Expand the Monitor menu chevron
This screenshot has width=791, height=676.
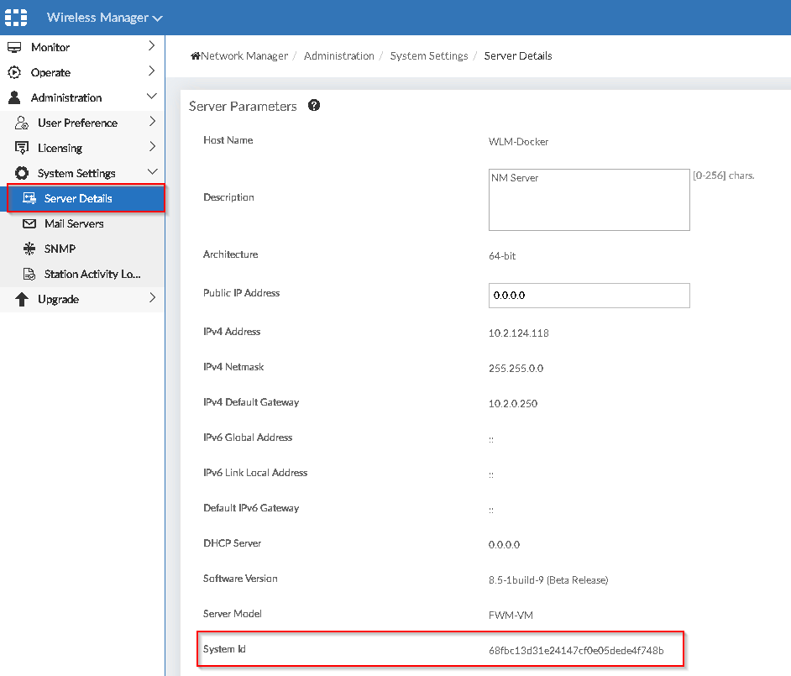pyautogui.click(x=151, y=46)
